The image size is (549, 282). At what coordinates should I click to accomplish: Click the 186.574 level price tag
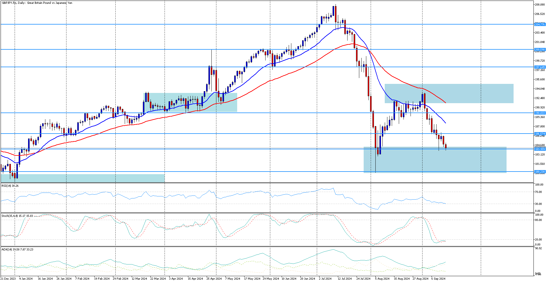click(540, 134)
